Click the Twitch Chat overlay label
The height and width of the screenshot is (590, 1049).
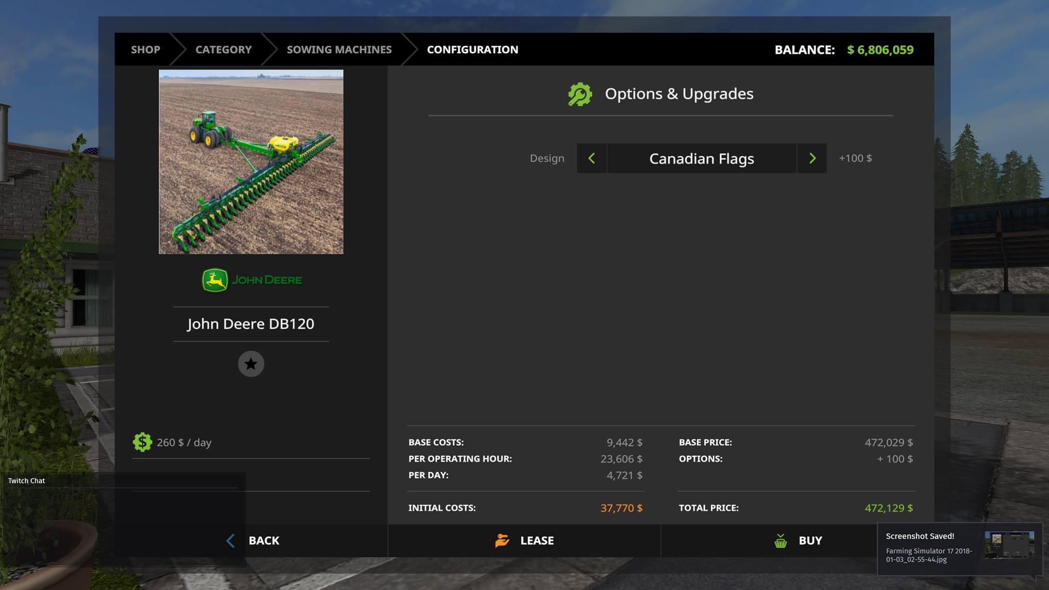point(27,480)
